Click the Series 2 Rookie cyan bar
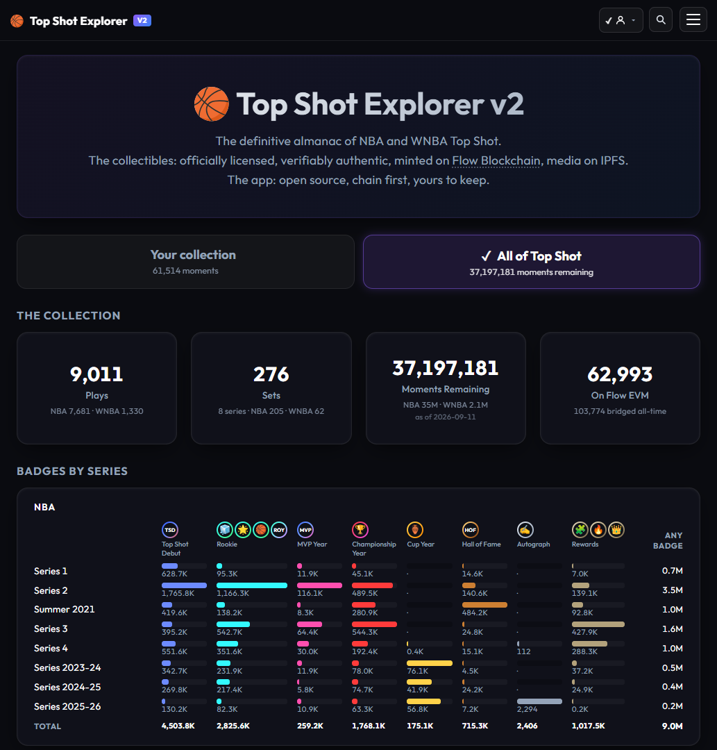The image size is (717, 750). (x=252, y=585)
